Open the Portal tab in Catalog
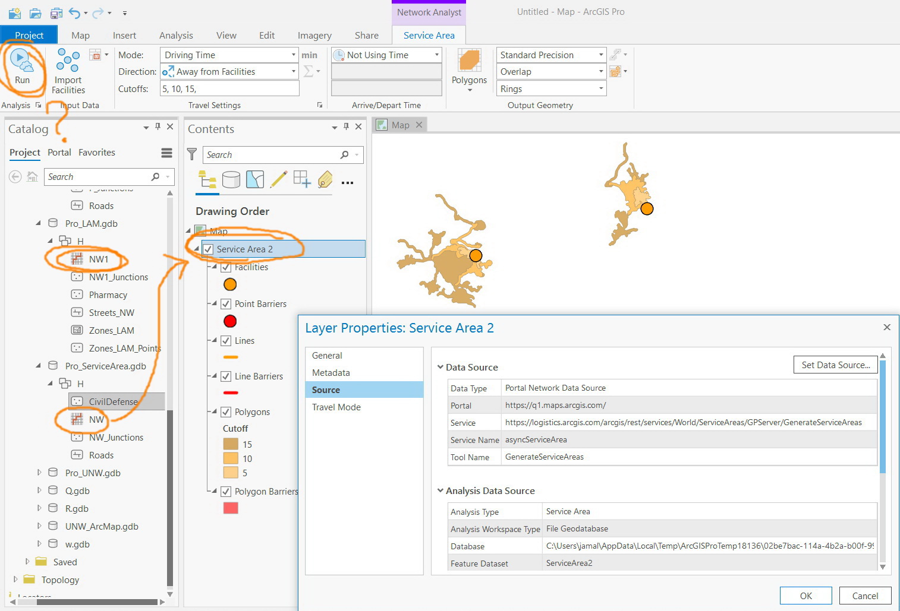This screenshot has width=900, height=611. (x=59, y=153)
